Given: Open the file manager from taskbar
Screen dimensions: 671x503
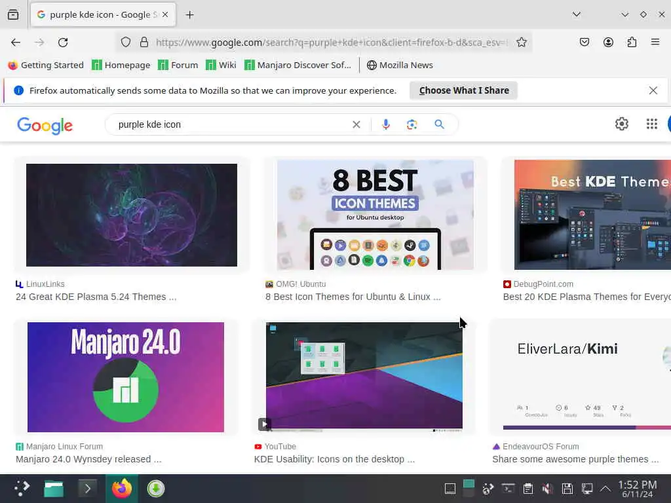Looking at the screenshot, I should pos(54,489).
